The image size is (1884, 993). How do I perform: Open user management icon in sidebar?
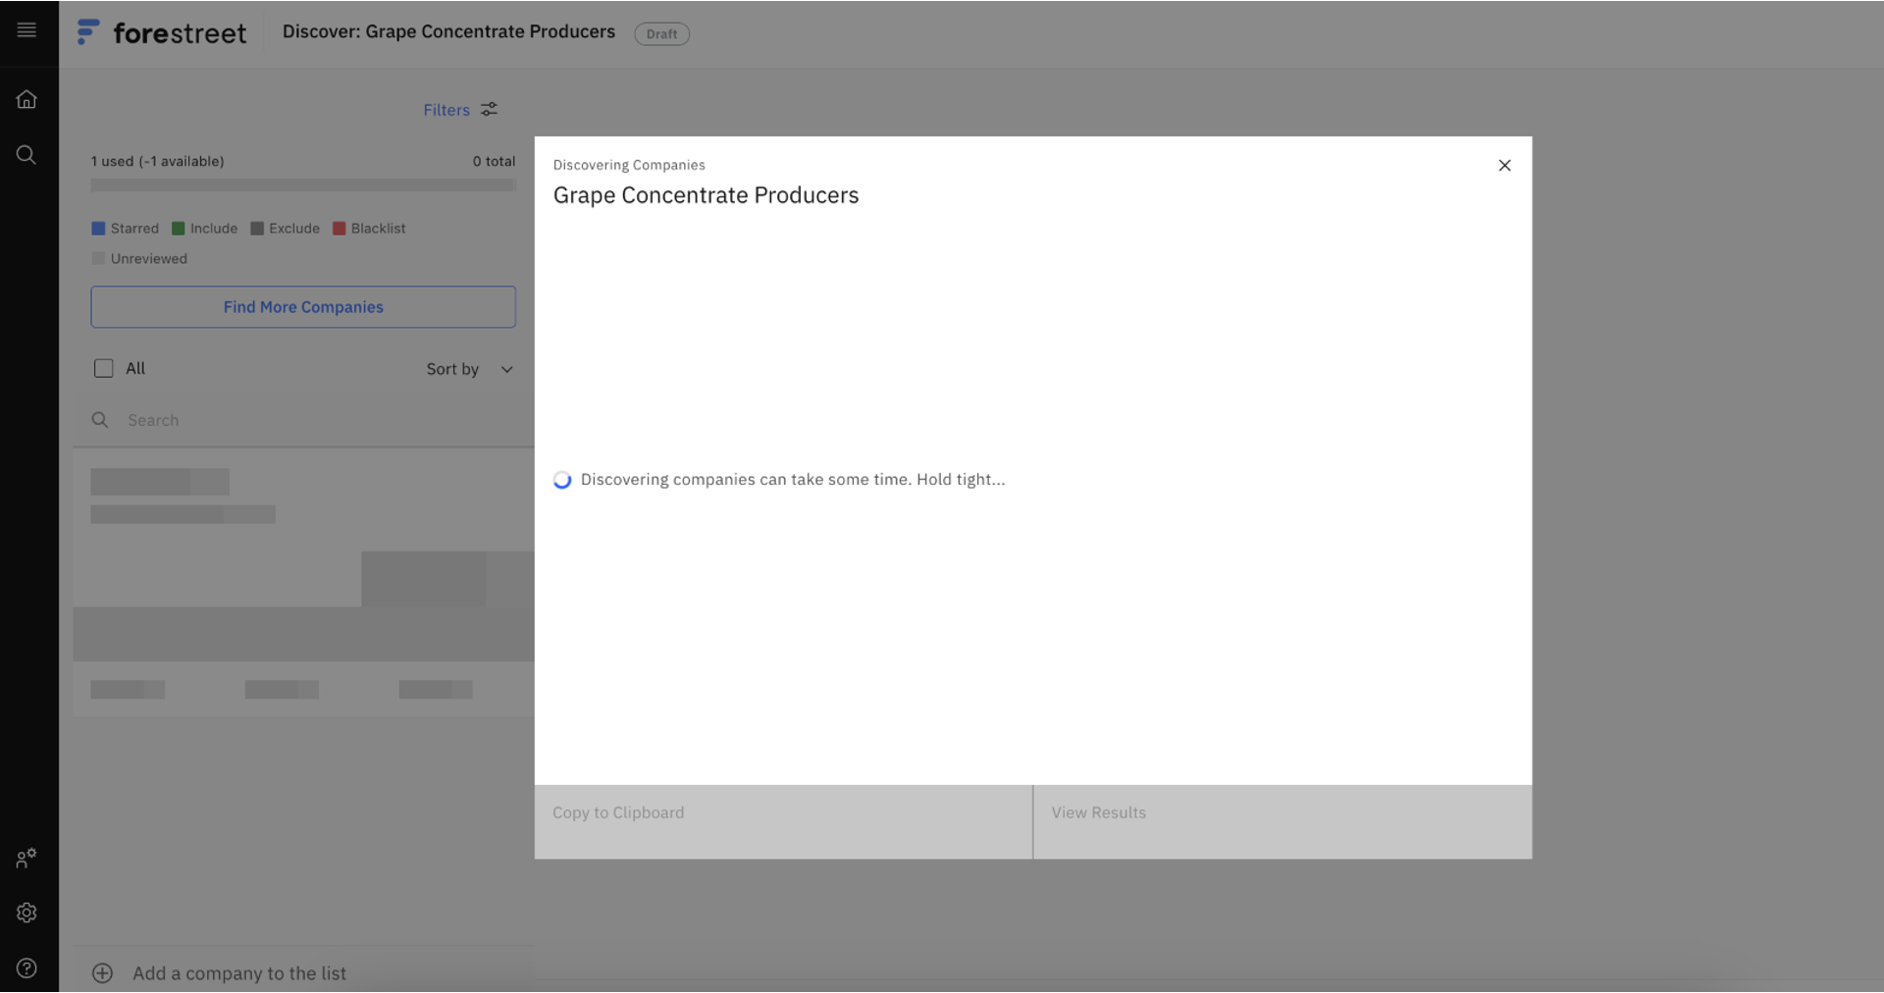(x=26, y=859)
